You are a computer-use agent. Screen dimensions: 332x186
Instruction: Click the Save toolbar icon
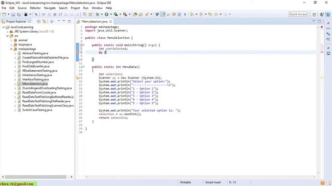pyautogui.click(x=13, y=14)
